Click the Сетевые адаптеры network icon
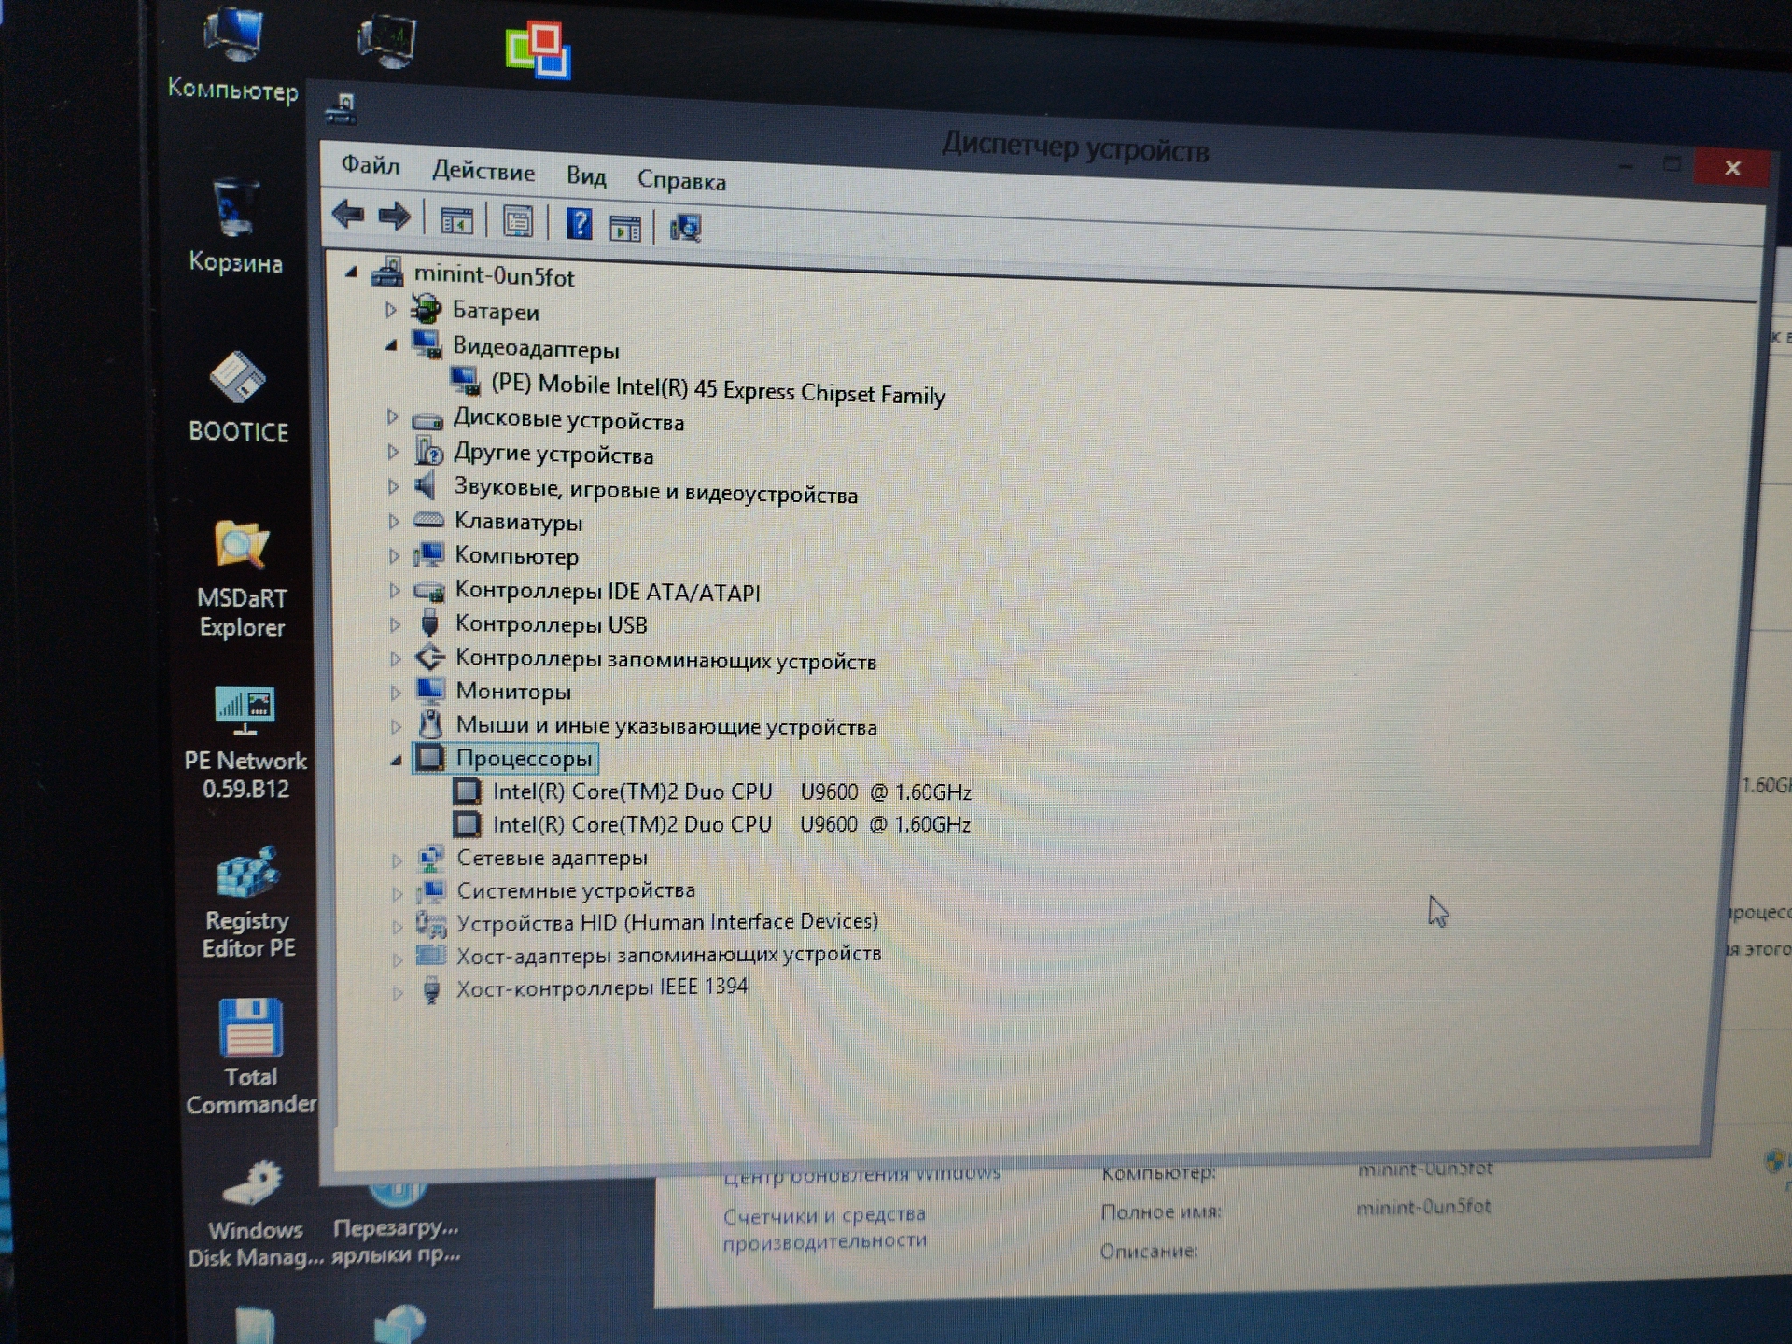The image size is (1792, 1344). [x=431, y=858]
